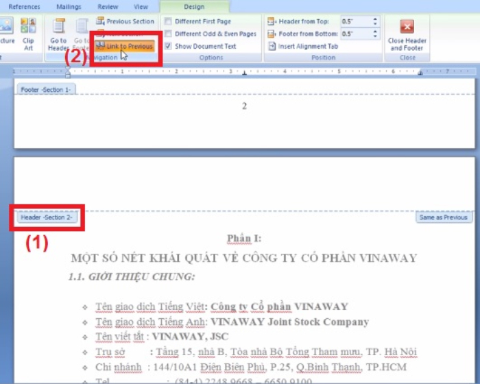
Task: Edit the Header from Top value field
Action: click(x=357, y=21)
